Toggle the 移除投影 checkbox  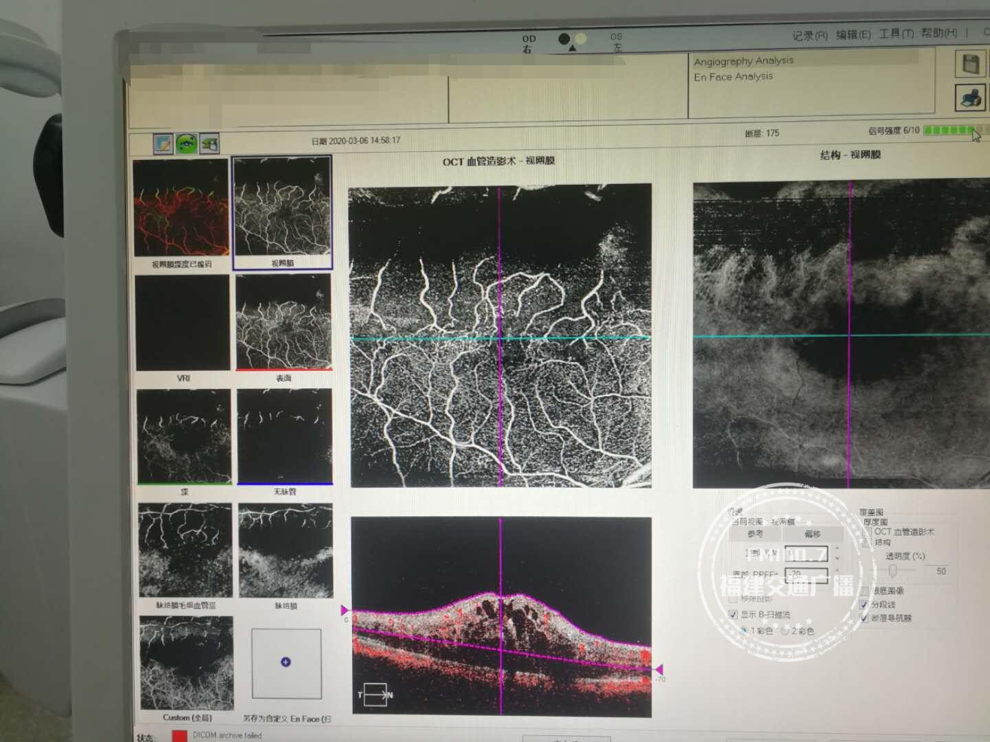(733, 599)
